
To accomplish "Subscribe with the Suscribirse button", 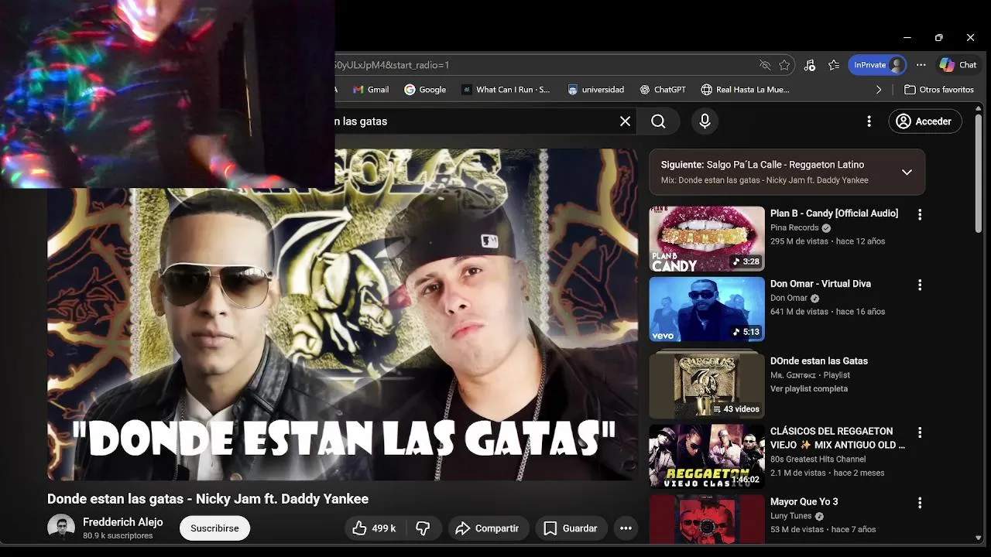I will pyautogui.click(x=214, y=528).
